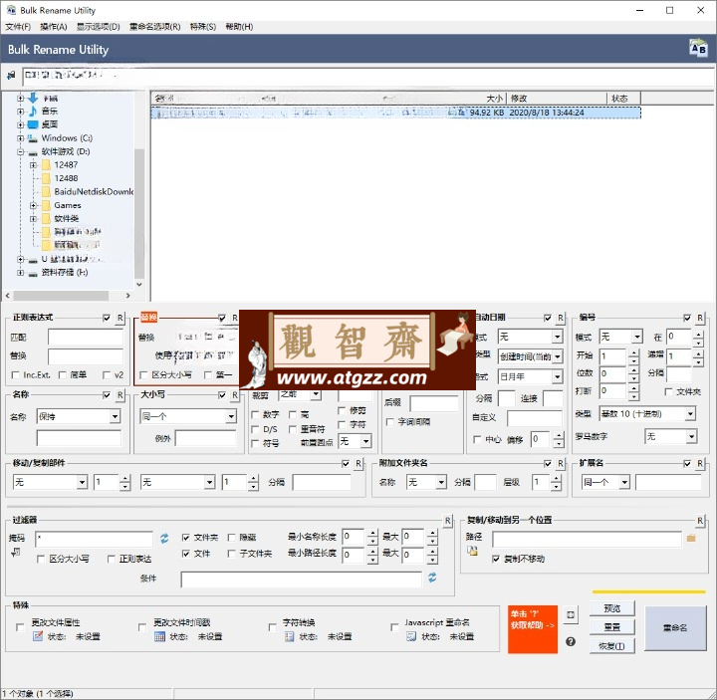717x700 pixels.
Task: Toggle the 文件夹 checkbox in filter panel
Action: pyautogui.click(x=185, y=538)
